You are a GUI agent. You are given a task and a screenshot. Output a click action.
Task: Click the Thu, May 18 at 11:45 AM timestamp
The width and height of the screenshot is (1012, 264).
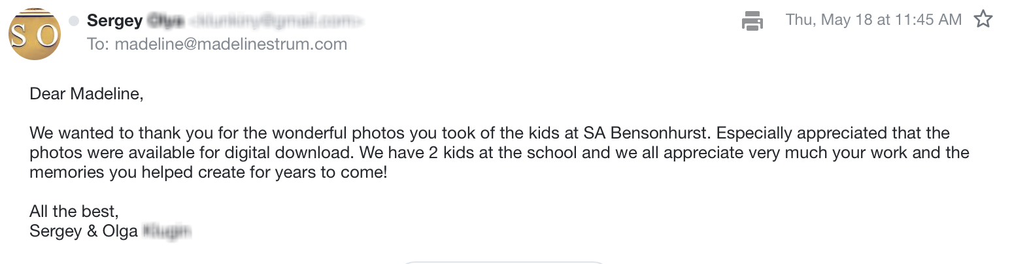874,20
